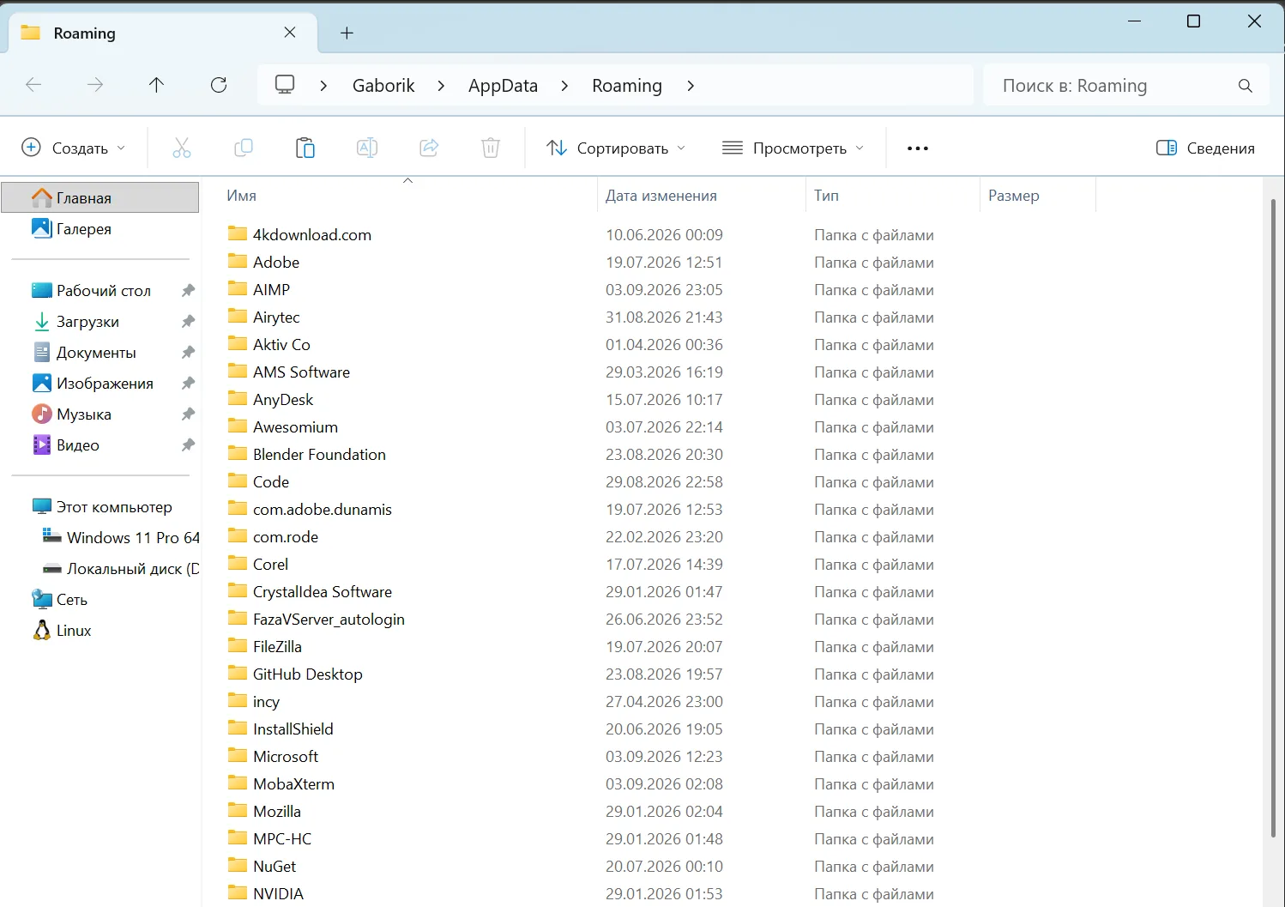Open Документы in quick access

tap(96, 353)
